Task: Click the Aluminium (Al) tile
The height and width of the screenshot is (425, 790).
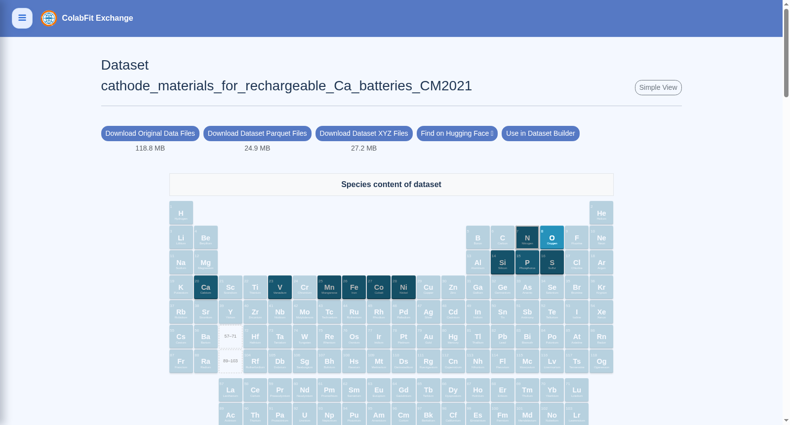Action: [x=478, y=263]
